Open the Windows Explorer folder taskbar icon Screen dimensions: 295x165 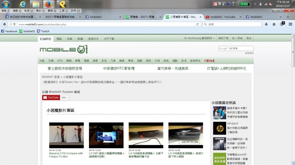point(36,4)
